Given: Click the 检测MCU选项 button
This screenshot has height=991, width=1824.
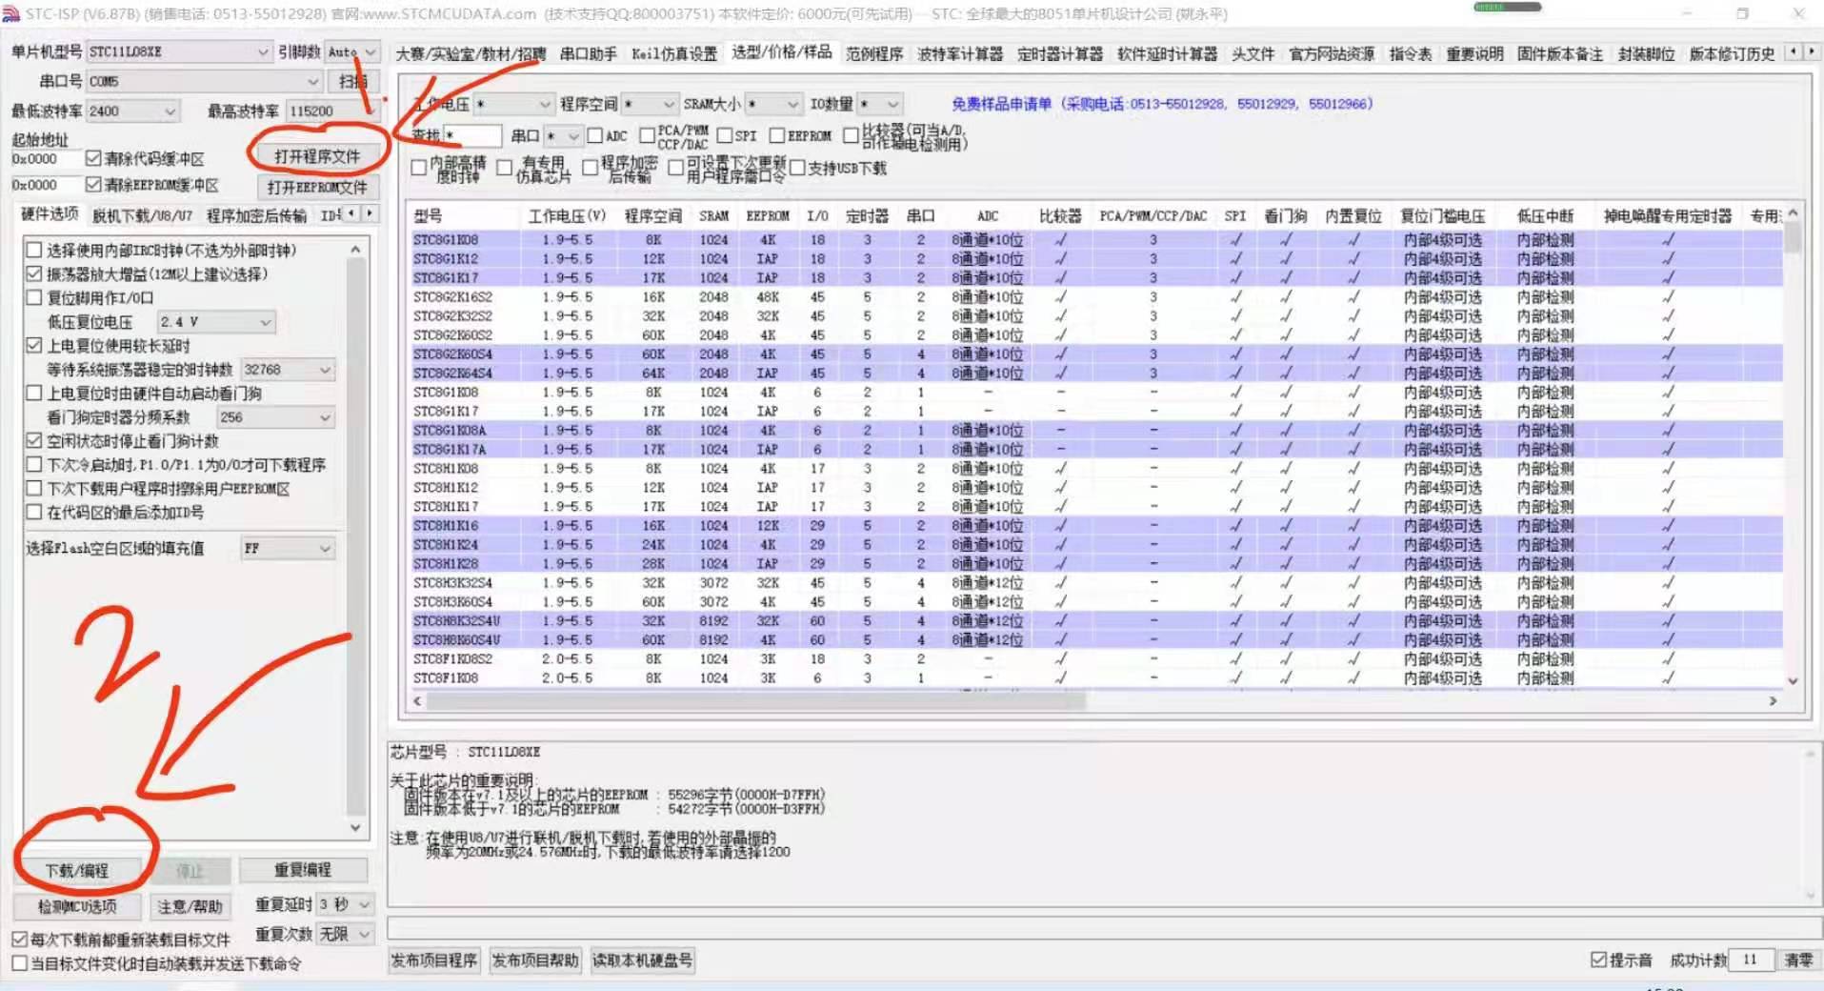Looking at the screenshot, I should [78, 906].
